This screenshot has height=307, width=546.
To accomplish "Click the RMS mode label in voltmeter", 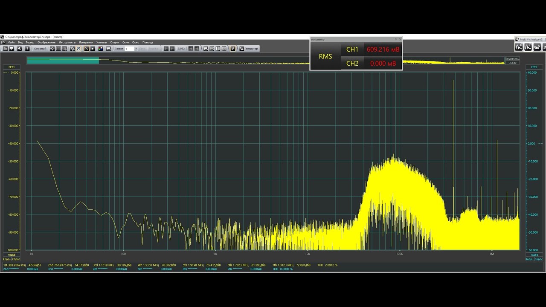I will tap(325, 56).
